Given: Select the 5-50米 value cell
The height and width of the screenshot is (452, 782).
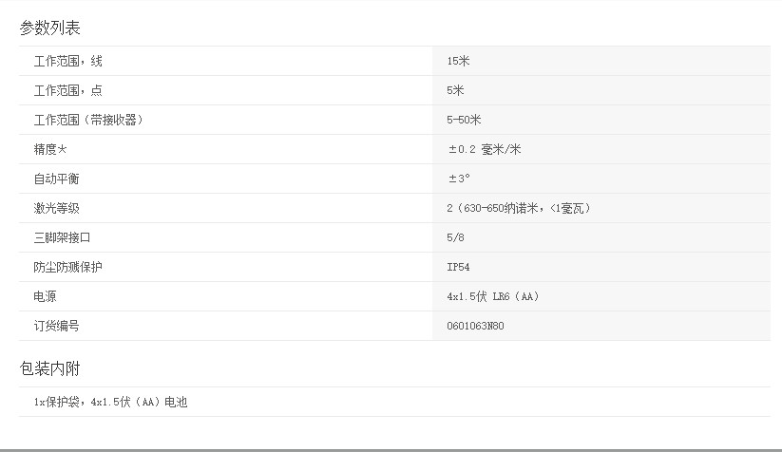Looking at the screenshot, I should (465, 121).
